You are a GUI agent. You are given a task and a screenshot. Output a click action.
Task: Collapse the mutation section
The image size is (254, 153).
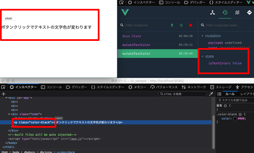tap(202, 36)
